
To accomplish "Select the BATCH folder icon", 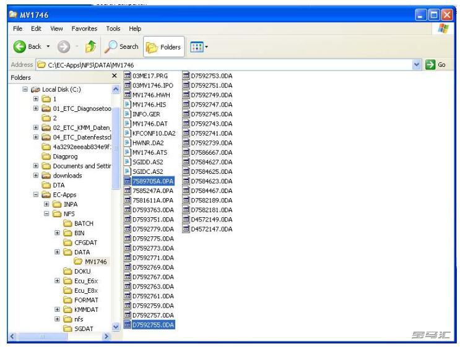I will click(x=67, y=223).
